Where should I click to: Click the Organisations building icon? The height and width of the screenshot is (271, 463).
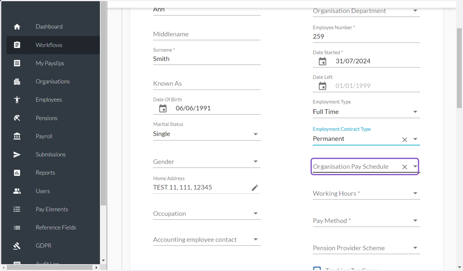pyautogui.click(x=17, y=81)
